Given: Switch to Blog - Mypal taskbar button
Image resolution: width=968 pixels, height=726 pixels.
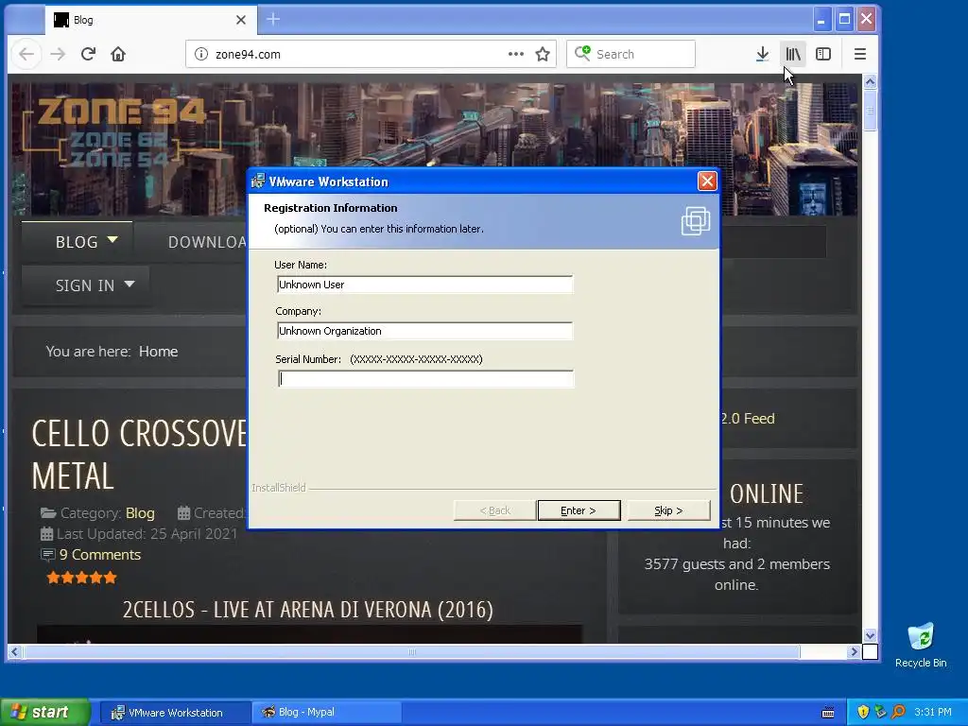Looking at the screenshot, I should [326, 713].
